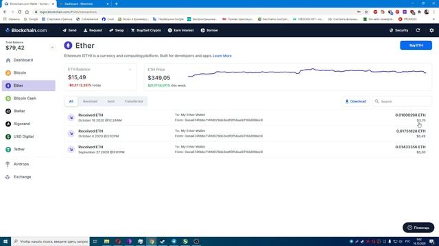Click the Windows taskbar search box

[50, 241]
